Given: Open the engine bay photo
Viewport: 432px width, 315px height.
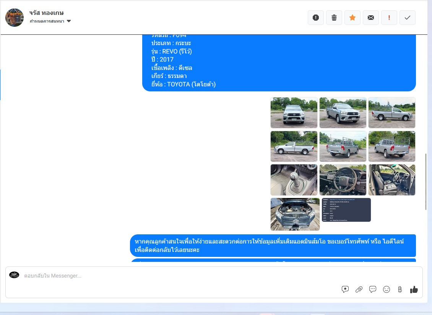Looking at the screenshot, I should point(295,214).
